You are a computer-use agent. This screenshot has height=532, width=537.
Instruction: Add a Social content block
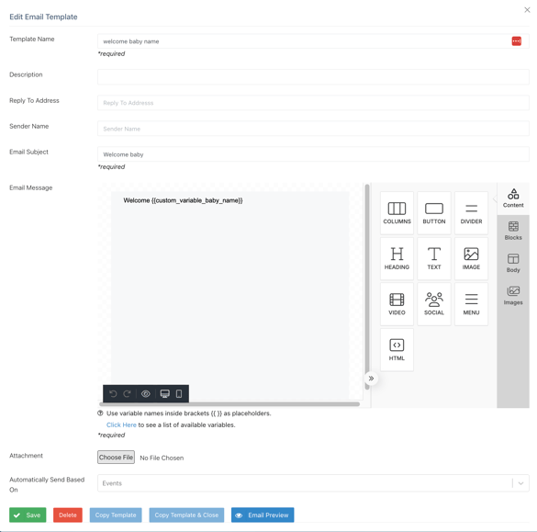coord(434,304)
